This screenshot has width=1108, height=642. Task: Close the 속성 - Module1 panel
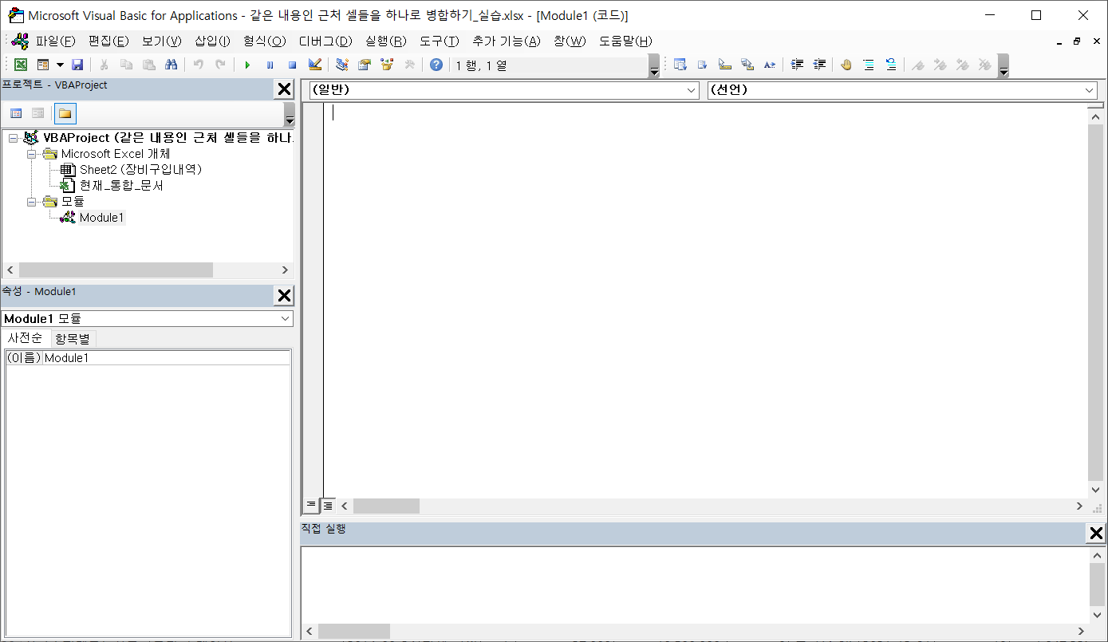[x=284, y=296]
